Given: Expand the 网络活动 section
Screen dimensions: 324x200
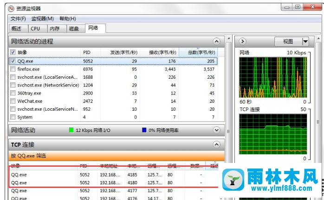Looking at the screenshot, I should coord(216,130).
